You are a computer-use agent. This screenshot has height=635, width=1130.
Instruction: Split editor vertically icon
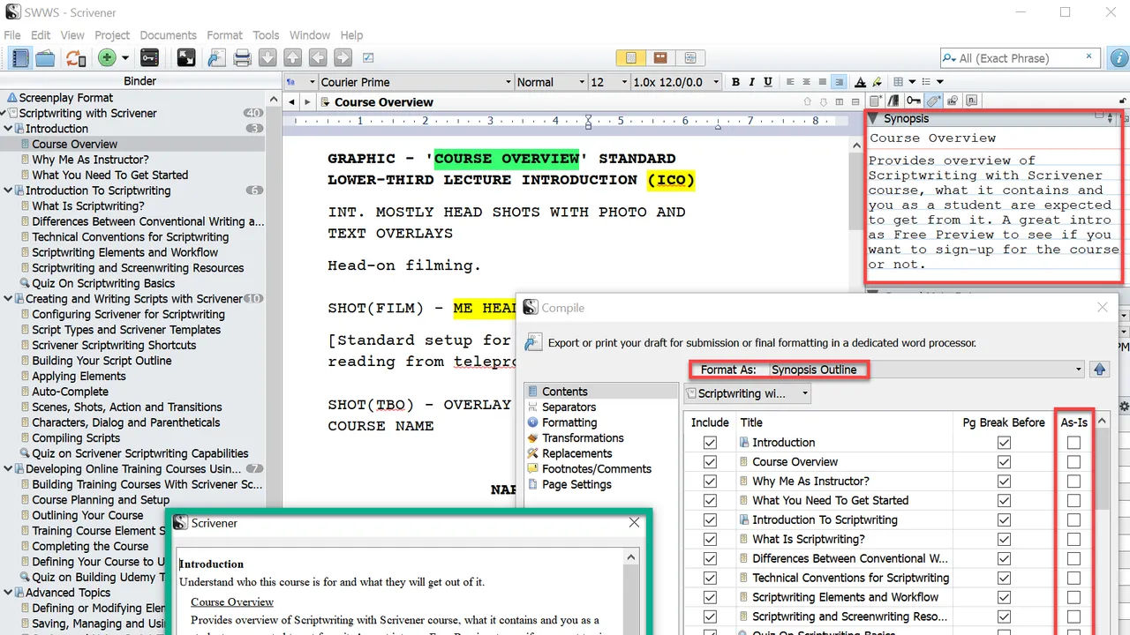coord(839,102)
